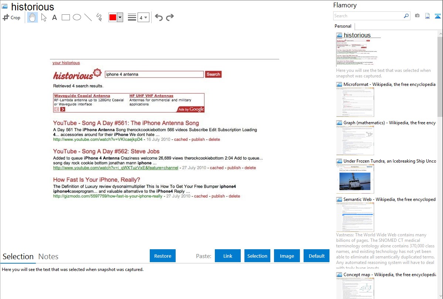Open the Microformat Wikipedia snapshot thumbnail
Screen dimensions: 443x299
(x=355, y=102)
